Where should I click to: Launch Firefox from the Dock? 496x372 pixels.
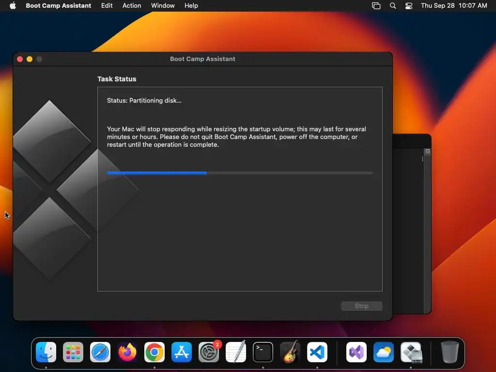coord(127,352)
